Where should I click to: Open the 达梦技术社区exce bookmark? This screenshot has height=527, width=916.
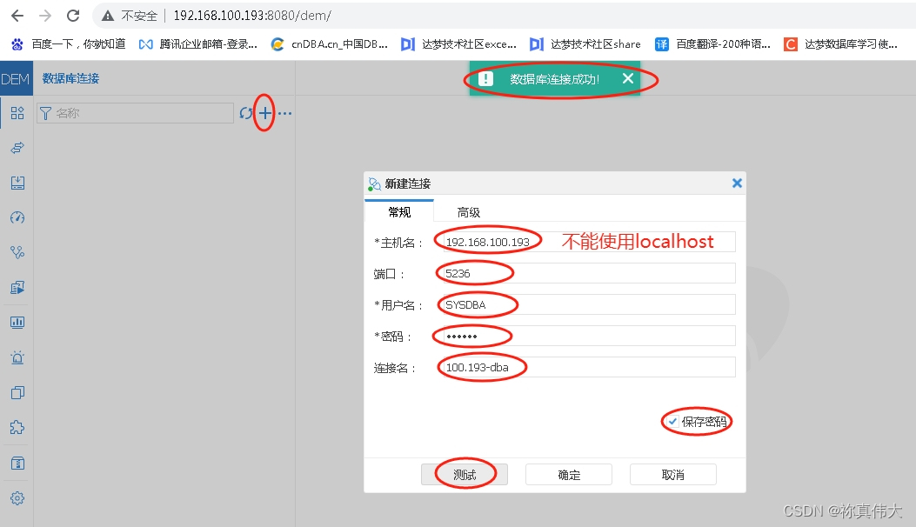coord(458,43)
